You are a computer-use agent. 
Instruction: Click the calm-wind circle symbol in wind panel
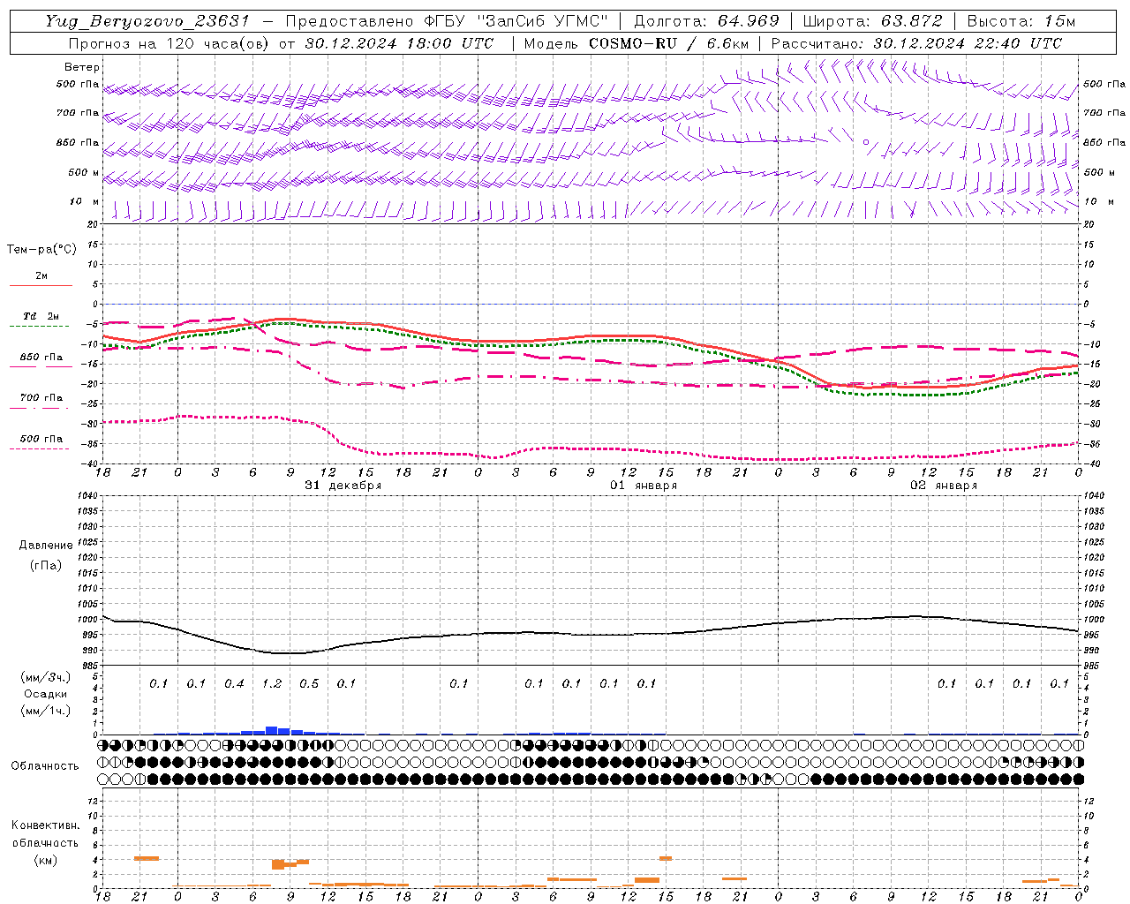866,141
